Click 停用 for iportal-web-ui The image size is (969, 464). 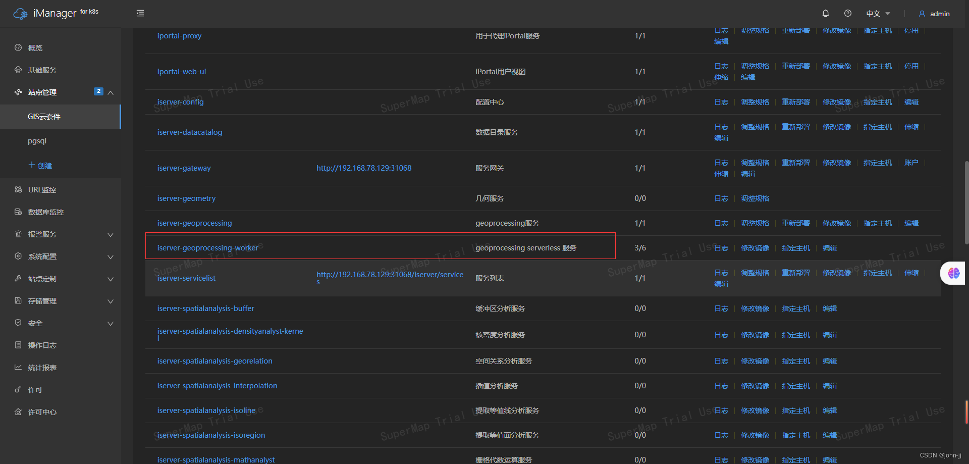(911, 66)
